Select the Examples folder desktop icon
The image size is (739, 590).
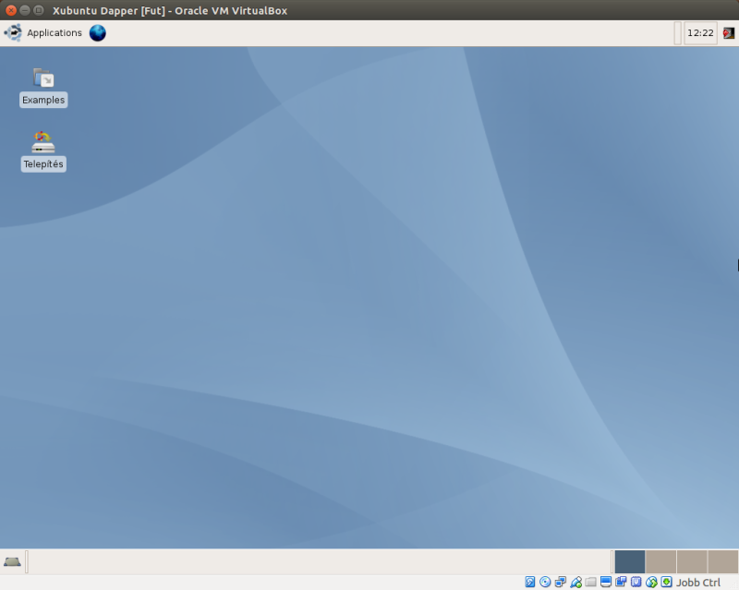click(x=43, y=78)
